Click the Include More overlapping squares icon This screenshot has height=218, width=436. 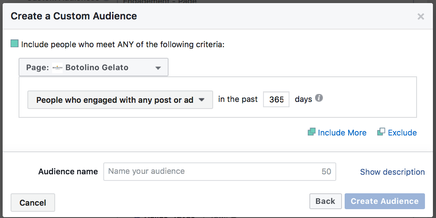[x=312, y=132]
